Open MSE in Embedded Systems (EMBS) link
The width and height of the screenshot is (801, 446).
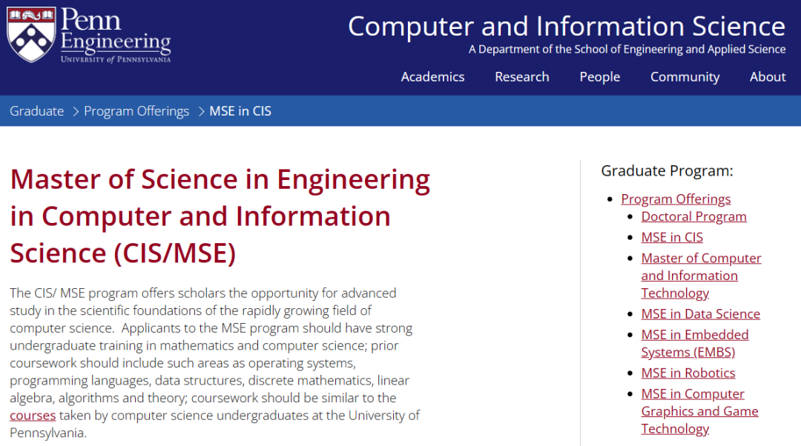coord(695,344)
